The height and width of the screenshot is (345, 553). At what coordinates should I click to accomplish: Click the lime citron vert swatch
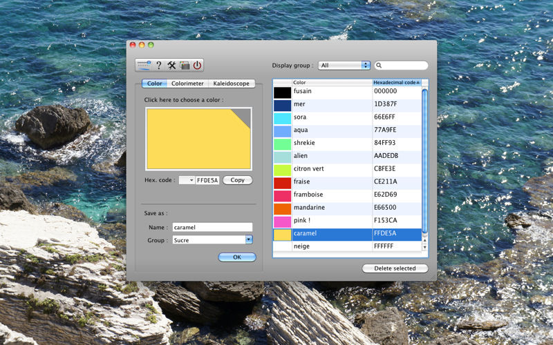(x=283, y=170)
